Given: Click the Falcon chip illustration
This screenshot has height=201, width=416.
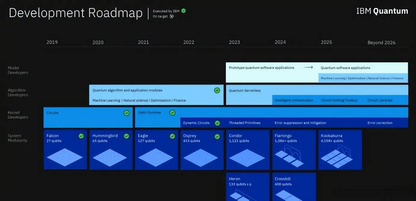Looking at the screenshot, I should (65, 157).
